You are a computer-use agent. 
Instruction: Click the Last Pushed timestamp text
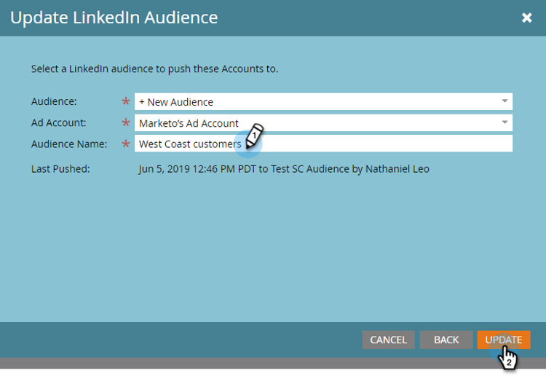click(284, 168)
